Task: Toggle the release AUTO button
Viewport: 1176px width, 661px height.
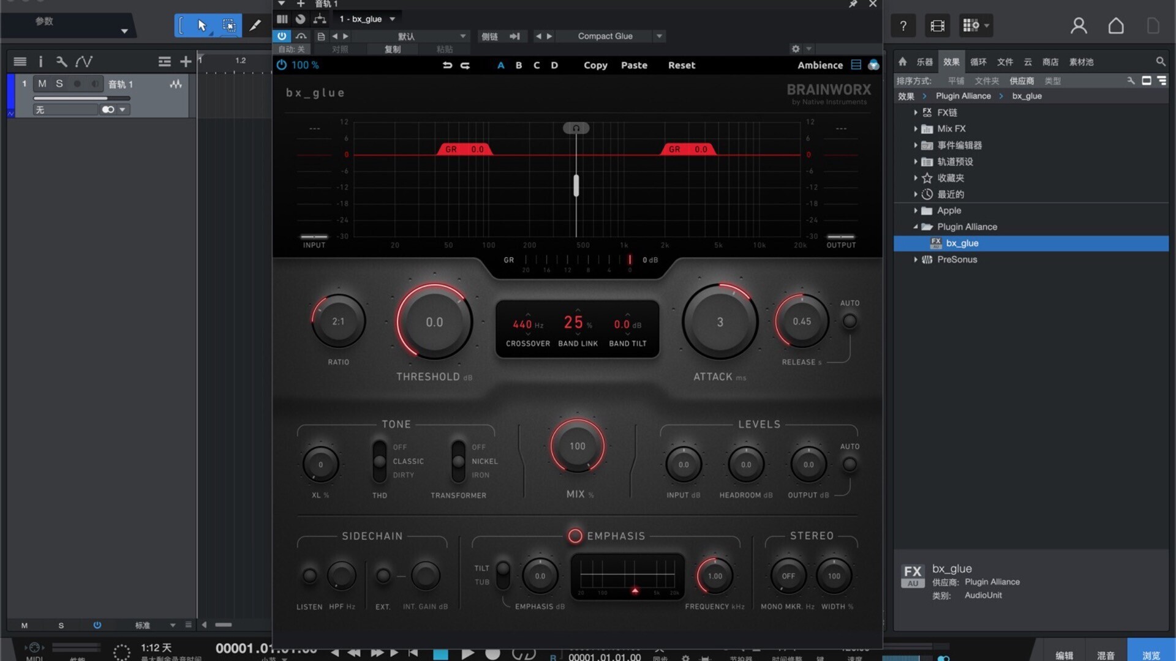Action: point(850,321)
